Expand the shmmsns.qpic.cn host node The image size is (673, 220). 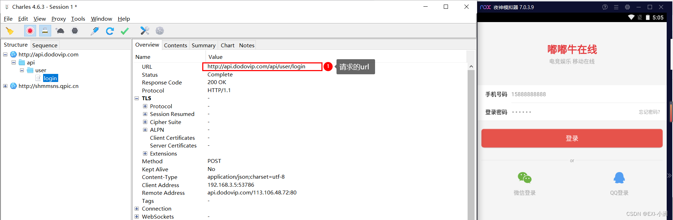pos(5,86)
